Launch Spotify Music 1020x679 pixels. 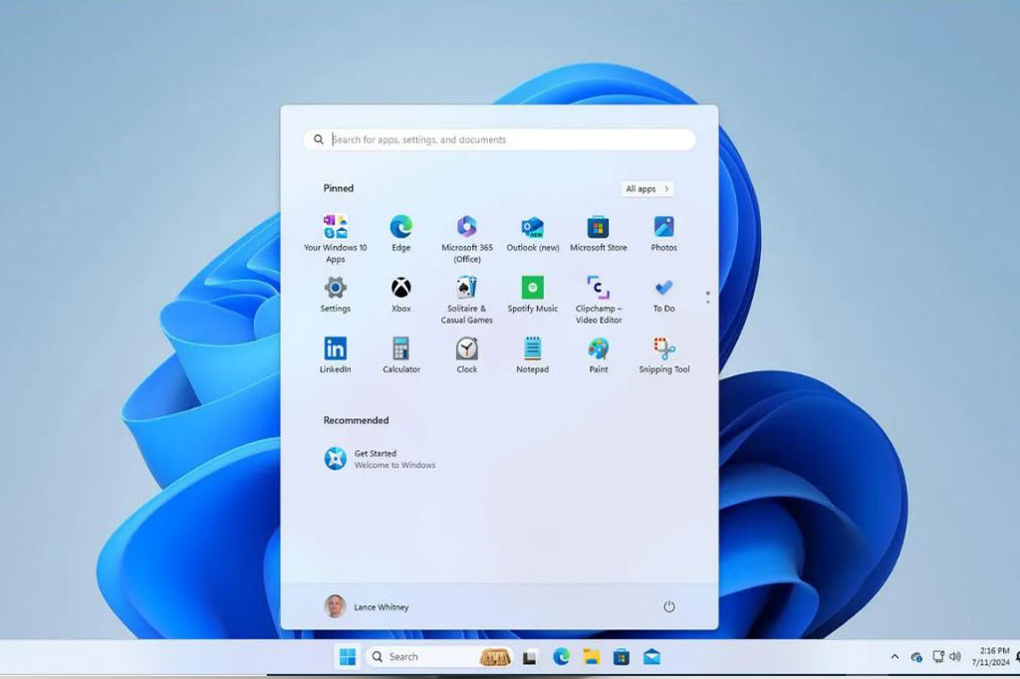[x=533, y=294]
